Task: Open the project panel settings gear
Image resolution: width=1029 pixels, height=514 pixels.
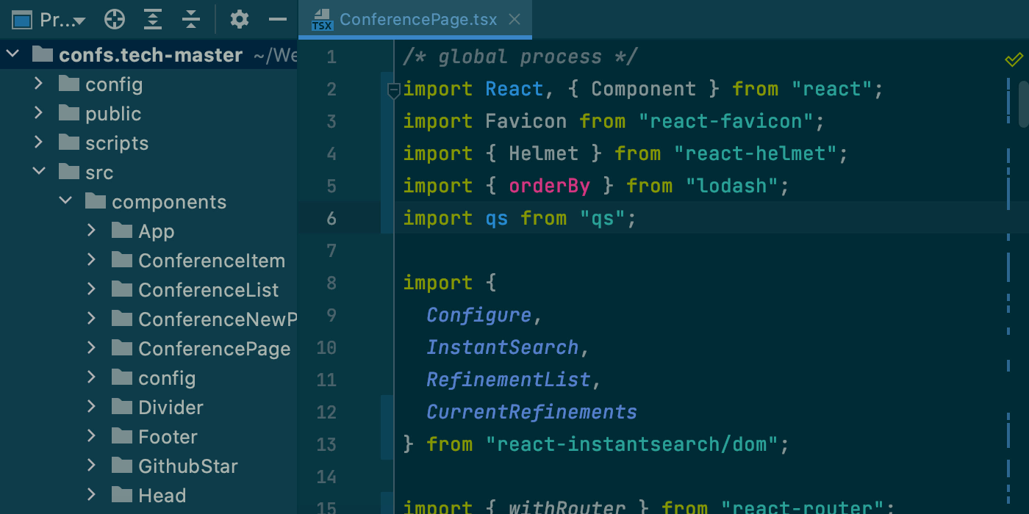Action: [240, 20]
